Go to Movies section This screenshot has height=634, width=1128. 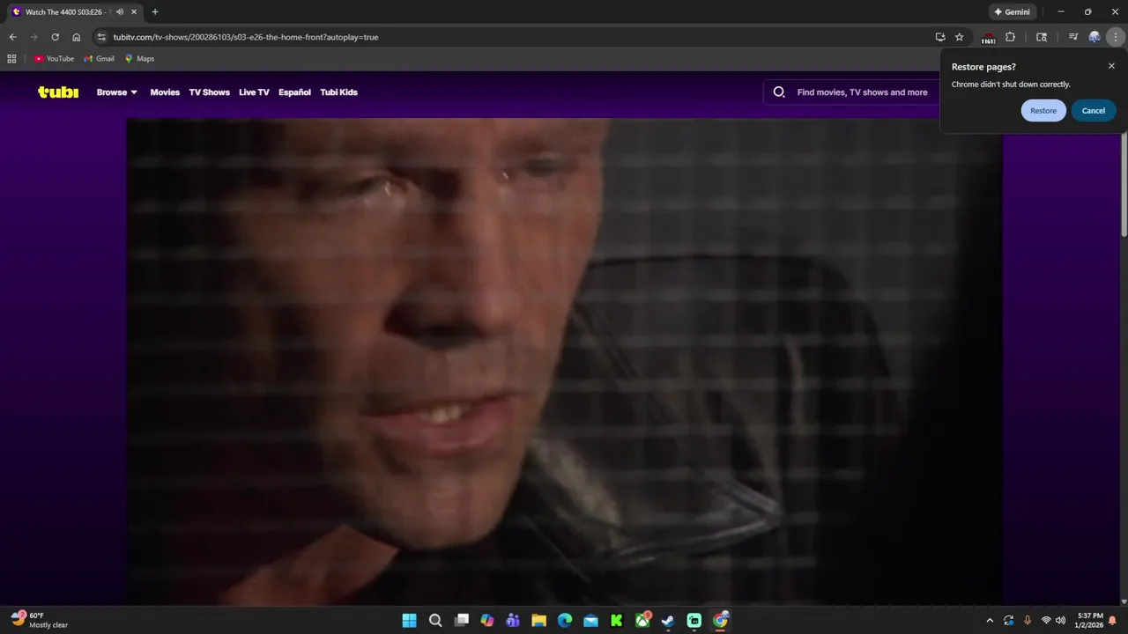pos(165,92)
